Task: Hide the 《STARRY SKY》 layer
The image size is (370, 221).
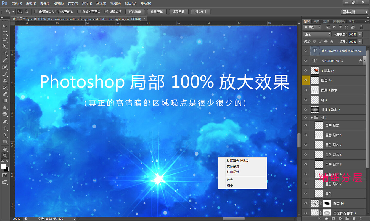Action: [306, 61]
